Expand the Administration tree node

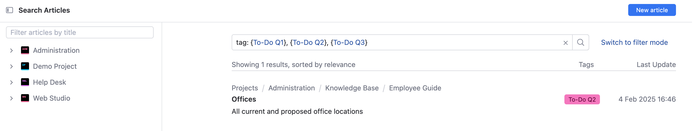(x=12, y=50)
